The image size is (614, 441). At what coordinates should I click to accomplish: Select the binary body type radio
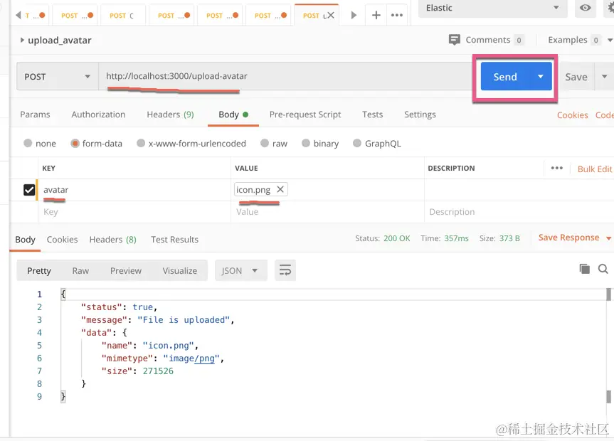point(306,144)
